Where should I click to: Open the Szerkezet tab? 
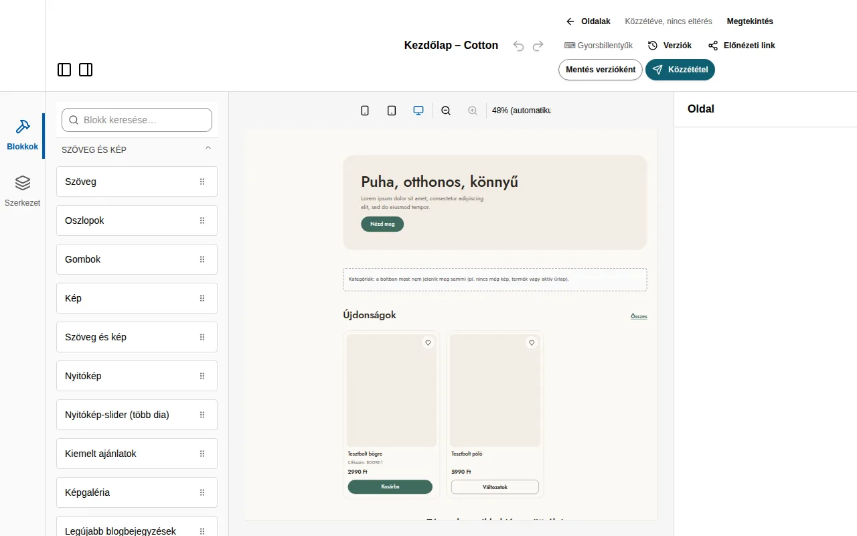(x=23, y=191)
